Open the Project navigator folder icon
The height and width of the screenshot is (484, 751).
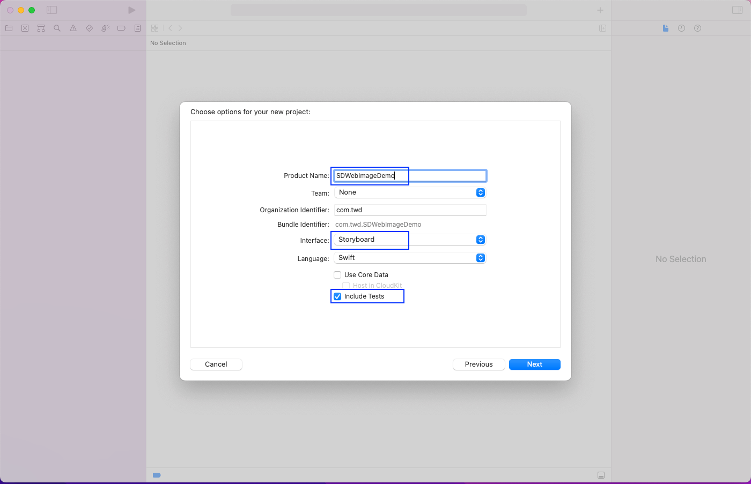[9, 28]
